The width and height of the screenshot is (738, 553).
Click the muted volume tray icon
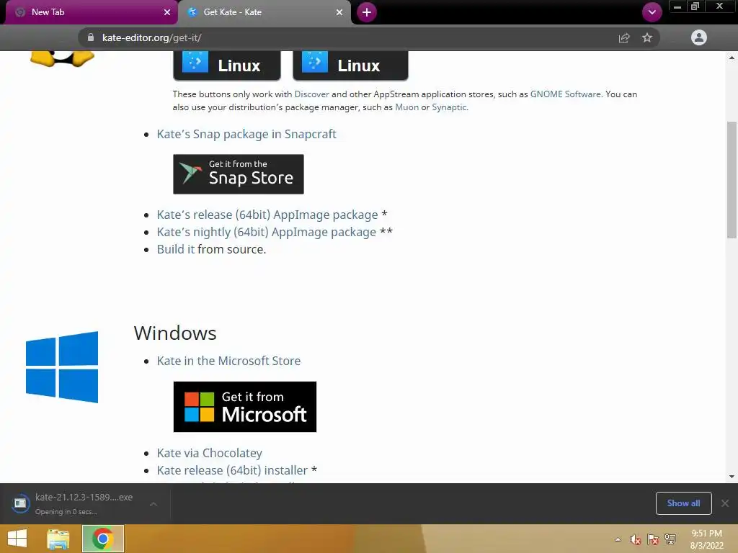point(635,539)
